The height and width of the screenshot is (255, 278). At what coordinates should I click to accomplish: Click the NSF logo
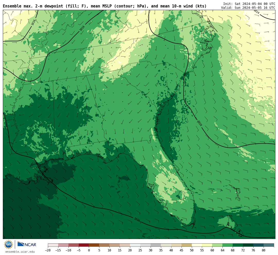[x=8, y=244]
